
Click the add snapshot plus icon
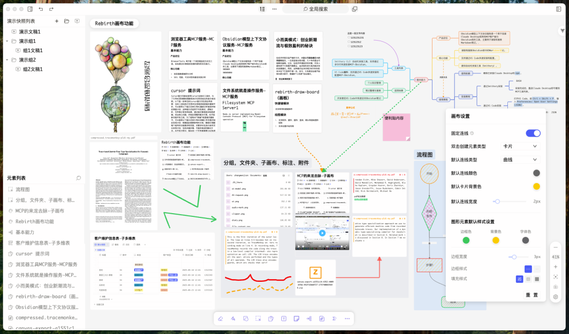point(57,21)
